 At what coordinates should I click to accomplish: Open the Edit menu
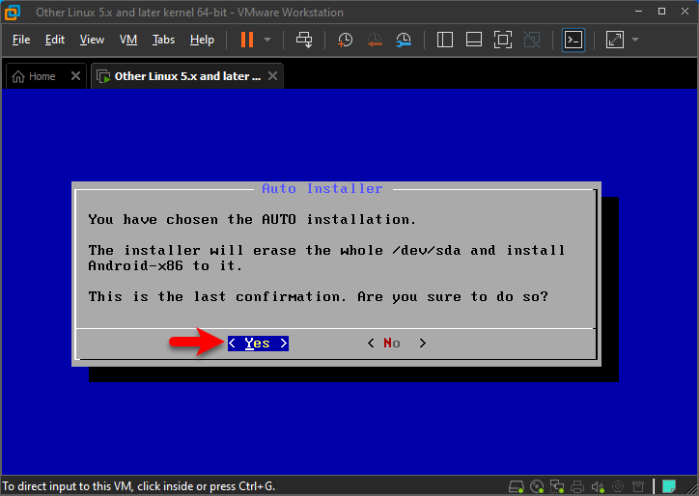[x=55, y=40]
